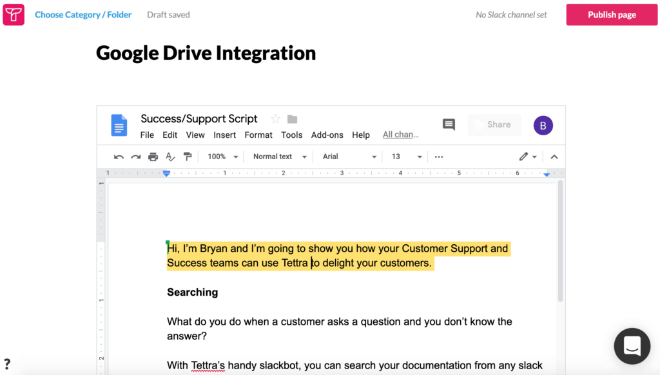Click the Google Docs blue document icon
The width and height of the screenshot is (660, 375).
coord(119,125)
